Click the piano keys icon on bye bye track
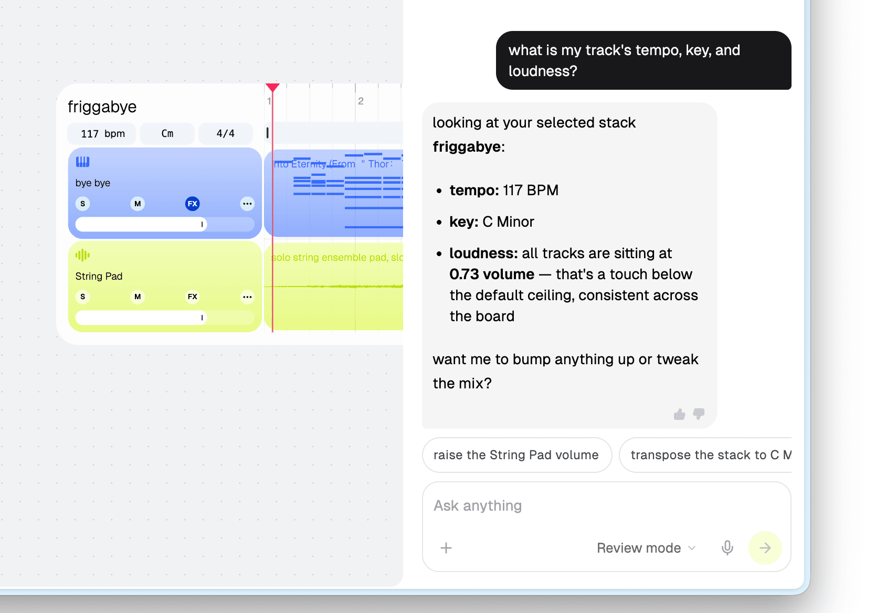 point(82,162)
